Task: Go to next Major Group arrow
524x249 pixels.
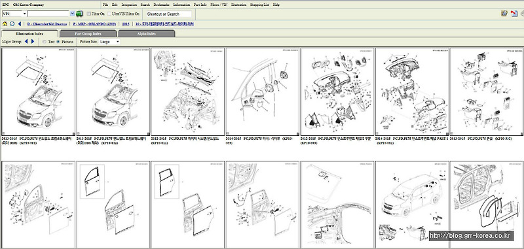Action: pos(33,42)
